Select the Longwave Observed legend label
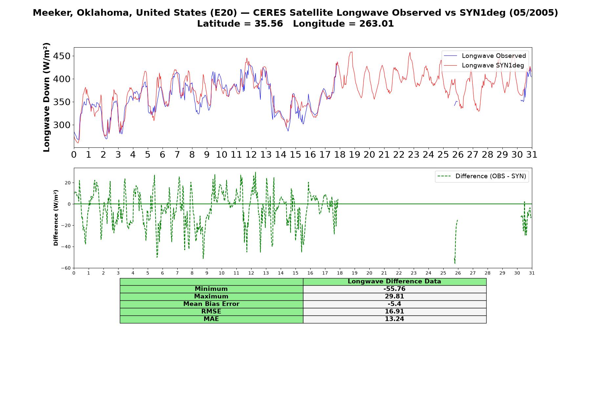 (x=494, y=56)
